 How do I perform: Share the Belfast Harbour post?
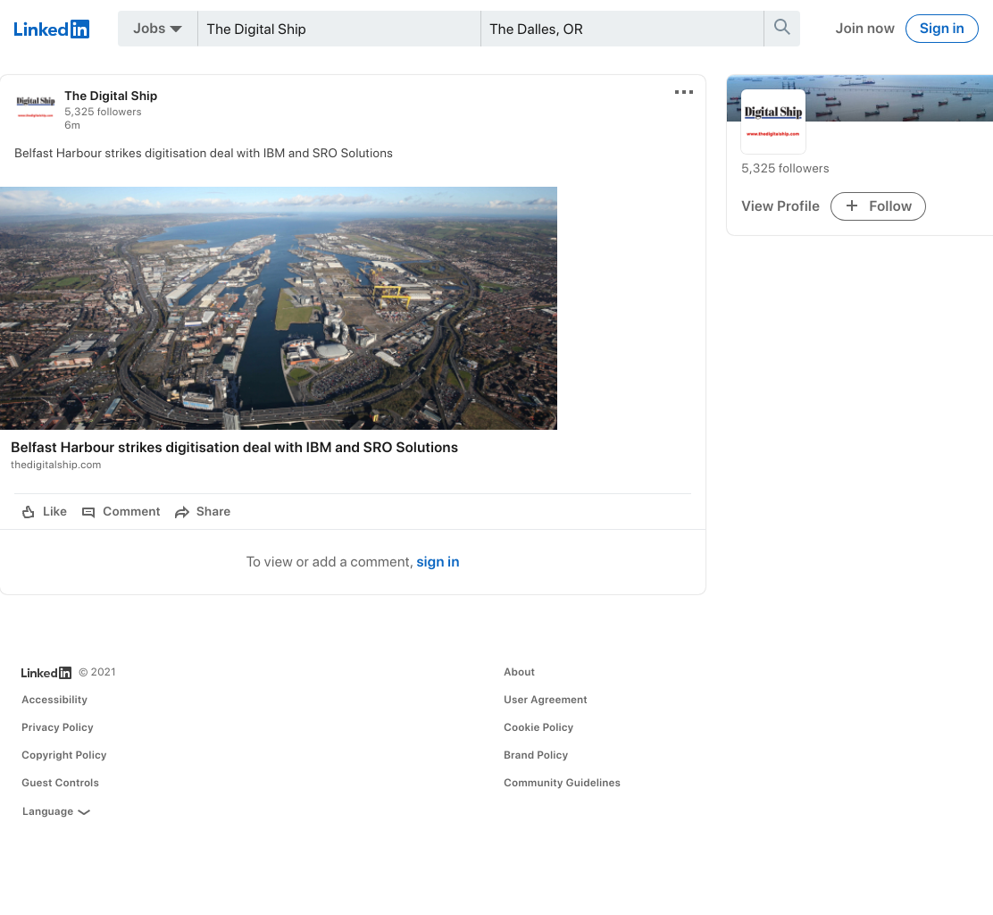click(x=203, y=512)
